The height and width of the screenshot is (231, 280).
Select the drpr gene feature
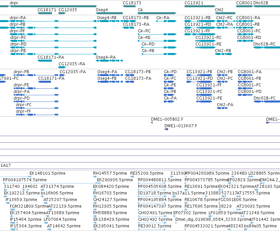(53, 6)
